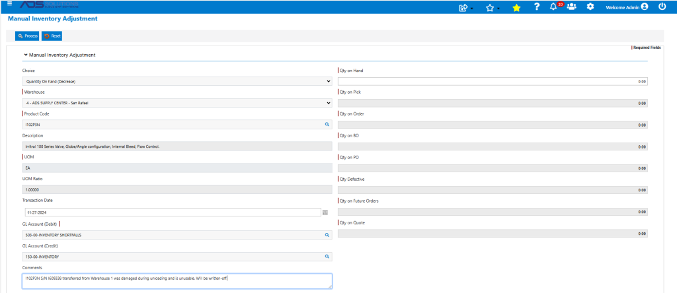Viewport: 677px width, 293px height.
Task: Click the UOM field showing EA
Action: 177,168
